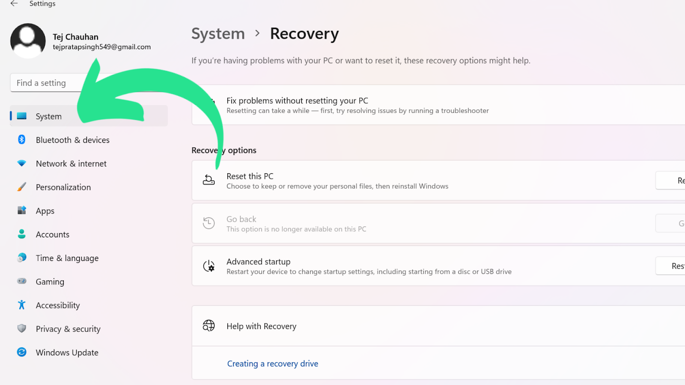
Task: Click the Windows Update sync icon
Action: click(22, 352)
